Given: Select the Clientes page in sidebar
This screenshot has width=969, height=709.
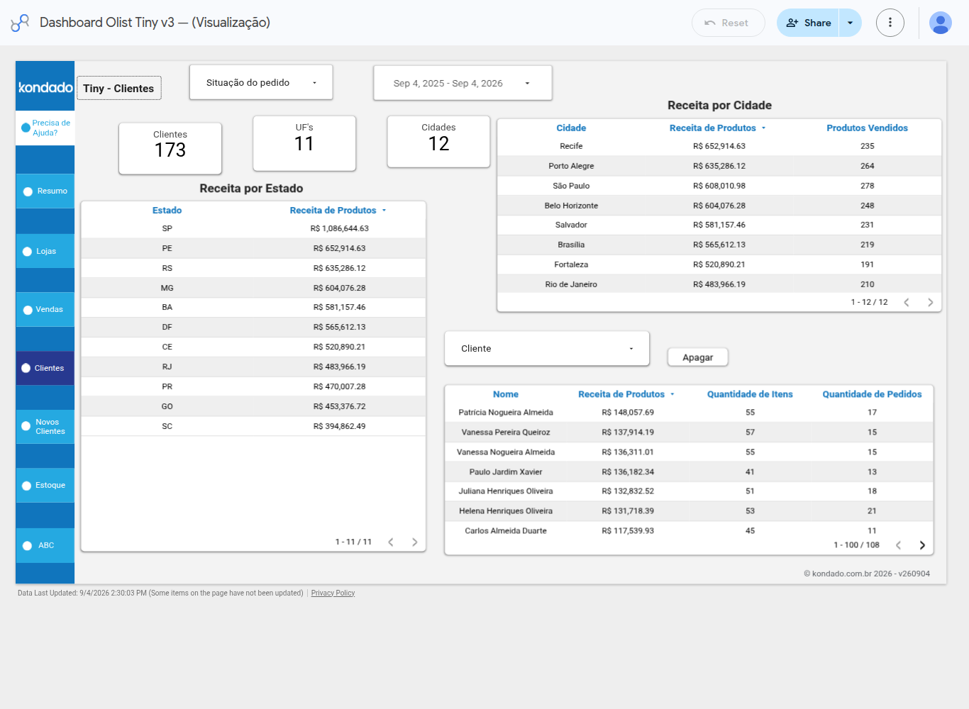Looking at the screenshot, I should 45,369.
